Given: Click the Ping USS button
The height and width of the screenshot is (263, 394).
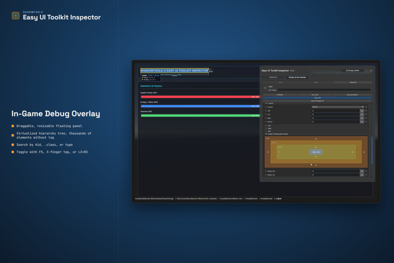Looking at the screenshot, I should coord(315,95).
